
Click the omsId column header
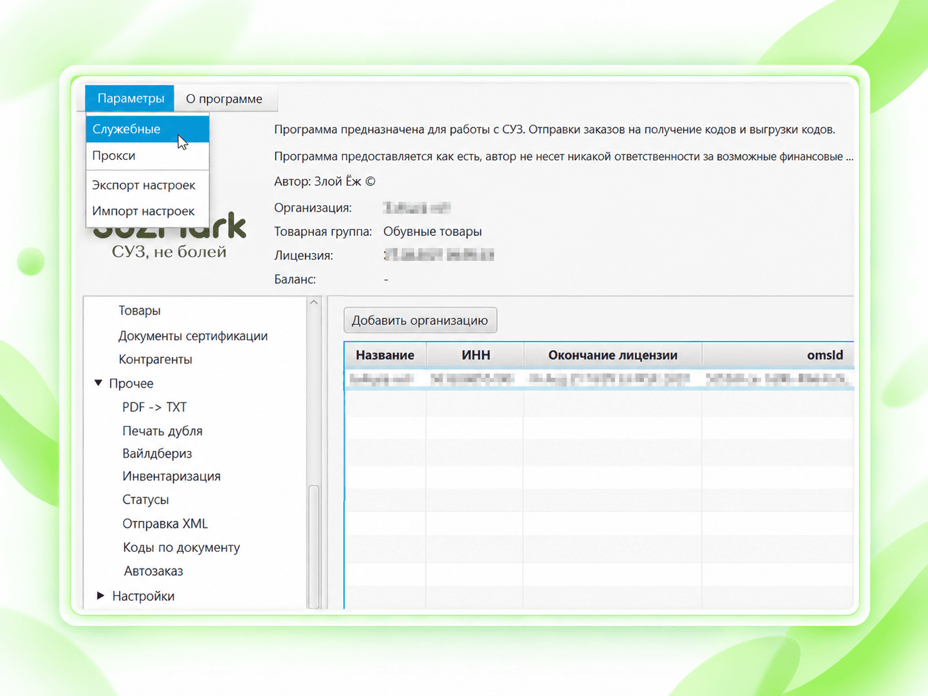click(778, 355)
